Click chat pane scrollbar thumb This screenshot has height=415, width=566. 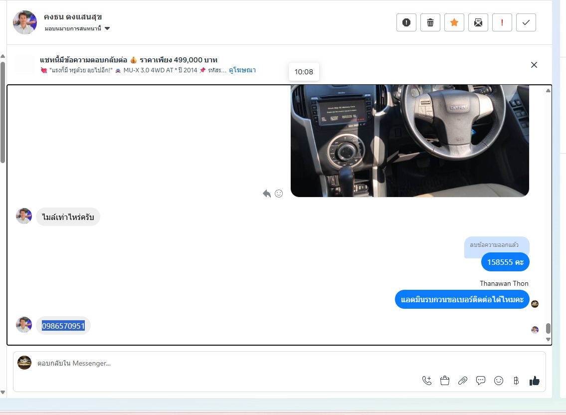(x=549, y=328)
